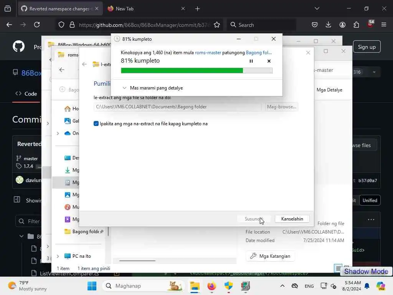Image resolution: width=393 pixels, height=295 pixels.
Task: Select the Home item in Explorer sidebar
Action: (x=72, y=109)
